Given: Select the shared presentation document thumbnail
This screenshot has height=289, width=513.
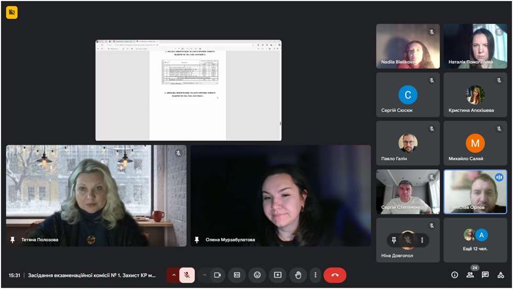Looking at the screenshot, I should pos(188,90).
